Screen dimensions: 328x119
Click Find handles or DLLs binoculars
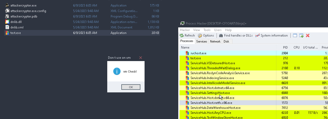pos(221,35)
